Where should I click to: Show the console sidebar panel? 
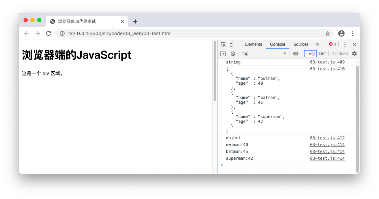coord(223,54)
